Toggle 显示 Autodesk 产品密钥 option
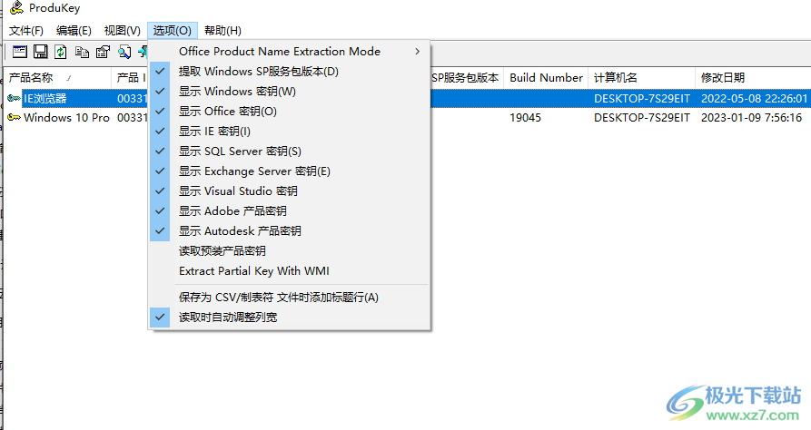811x430 pixels. pos(290,231)
